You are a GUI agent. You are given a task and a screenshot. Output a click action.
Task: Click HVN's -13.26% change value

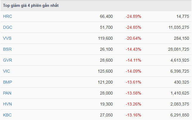[x=133, y=104]
